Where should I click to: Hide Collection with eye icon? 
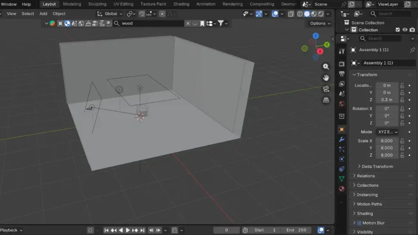(405, 30)
